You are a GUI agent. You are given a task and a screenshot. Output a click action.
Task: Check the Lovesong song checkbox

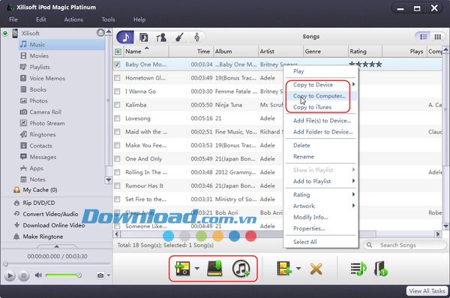pos(117,119)
